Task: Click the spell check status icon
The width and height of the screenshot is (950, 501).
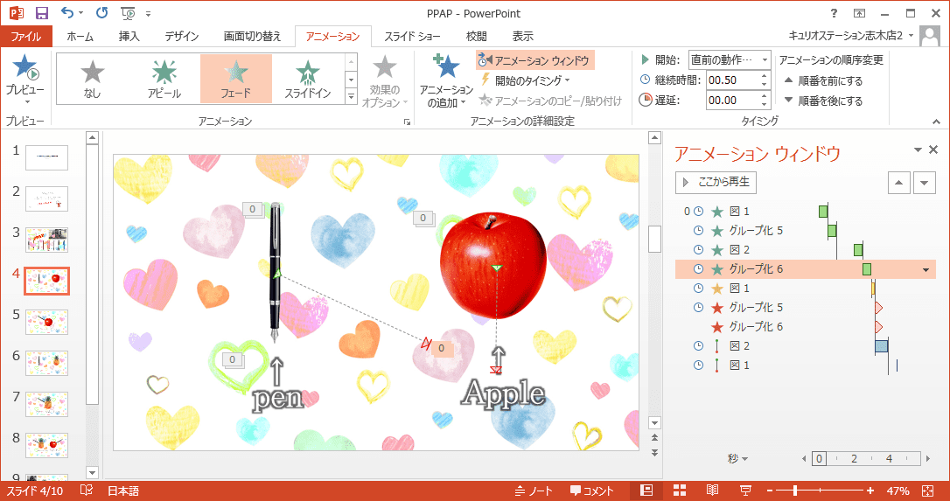Action: (x=87, y=491)
